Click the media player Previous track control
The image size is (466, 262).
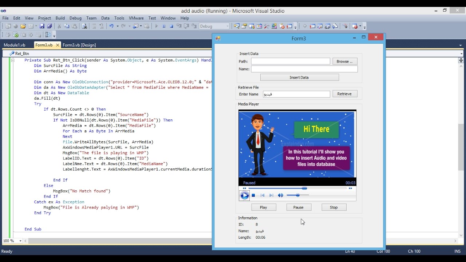(262, 195)
